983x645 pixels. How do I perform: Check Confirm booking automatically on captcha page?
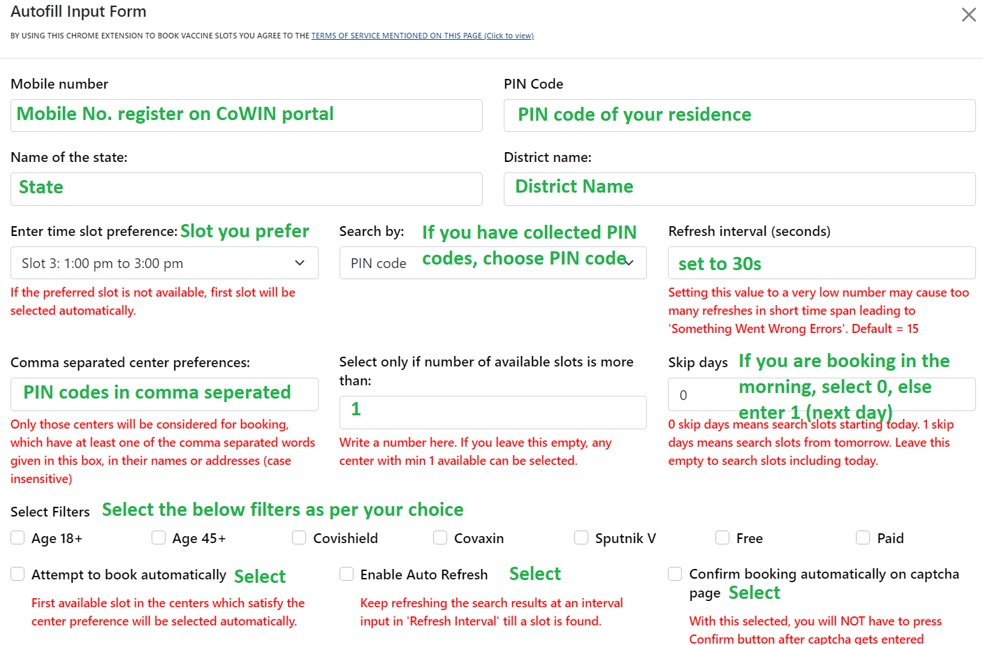click(x=675, y=574)
